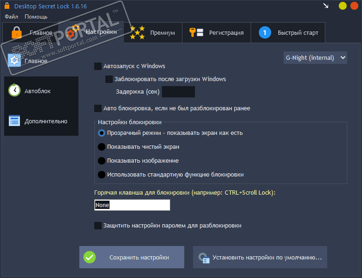Check Защитить настройки паролем для разблокировки

click(x=98, y=226)
